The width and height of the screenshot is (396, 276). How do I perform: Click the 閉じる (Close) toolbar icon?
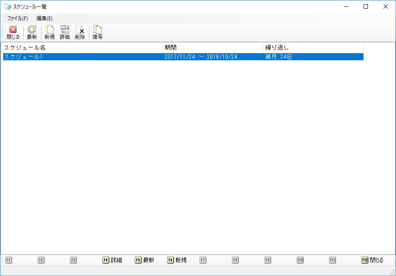pyautogui.click(x=13, y=32)
